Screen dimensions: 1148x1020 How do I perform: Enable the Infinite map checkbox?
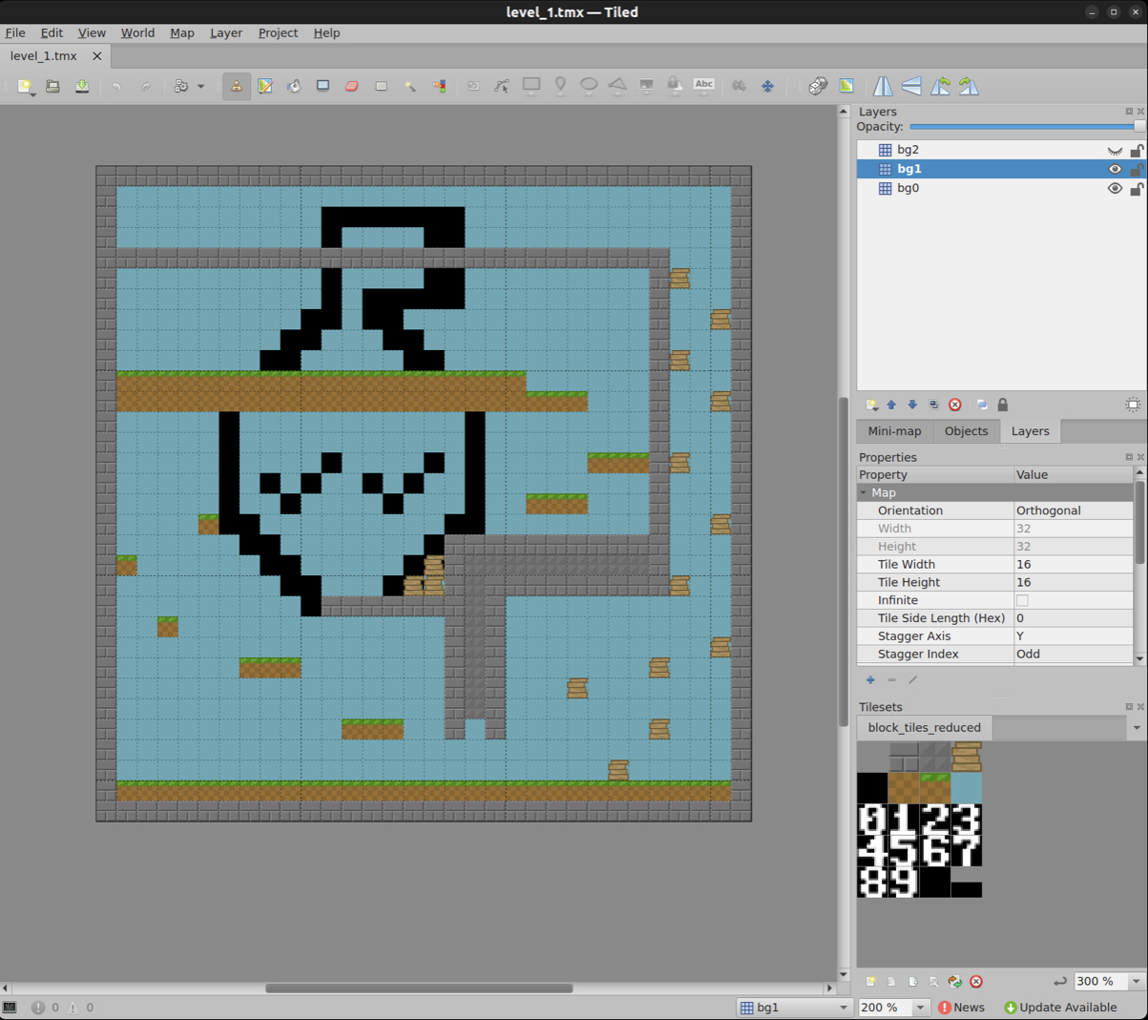(1022, 600)
